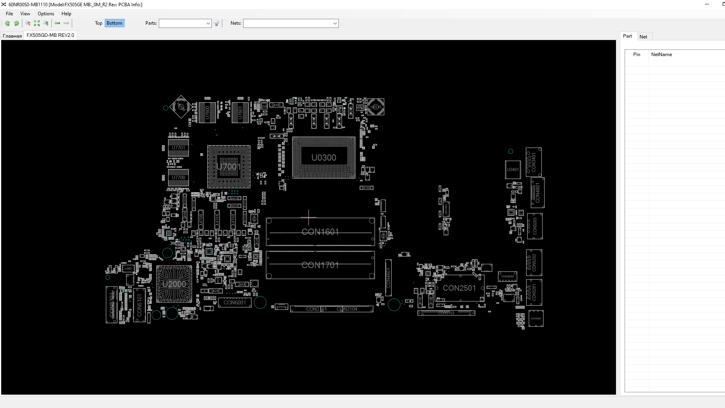Select the CON4801 connector on board
The width and height of the screenshot is (725, 408).
click(x=538, y=193)
